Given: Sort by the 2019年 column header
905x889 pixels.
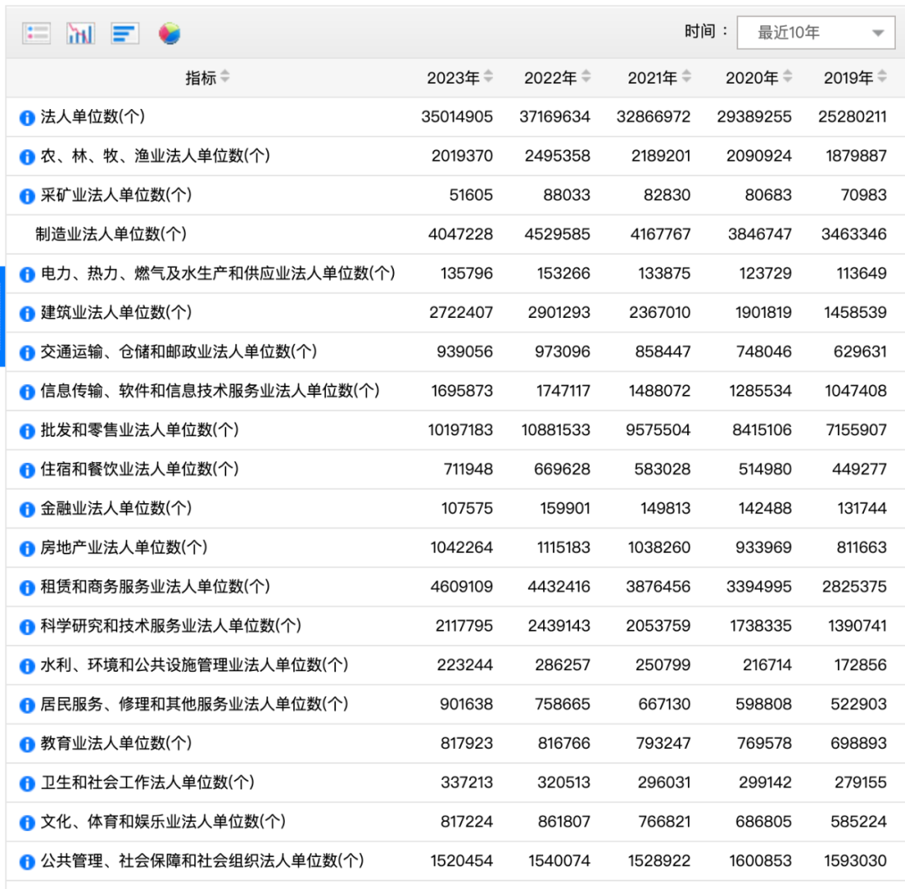Looking at the screenshot, I should (855, 77).
